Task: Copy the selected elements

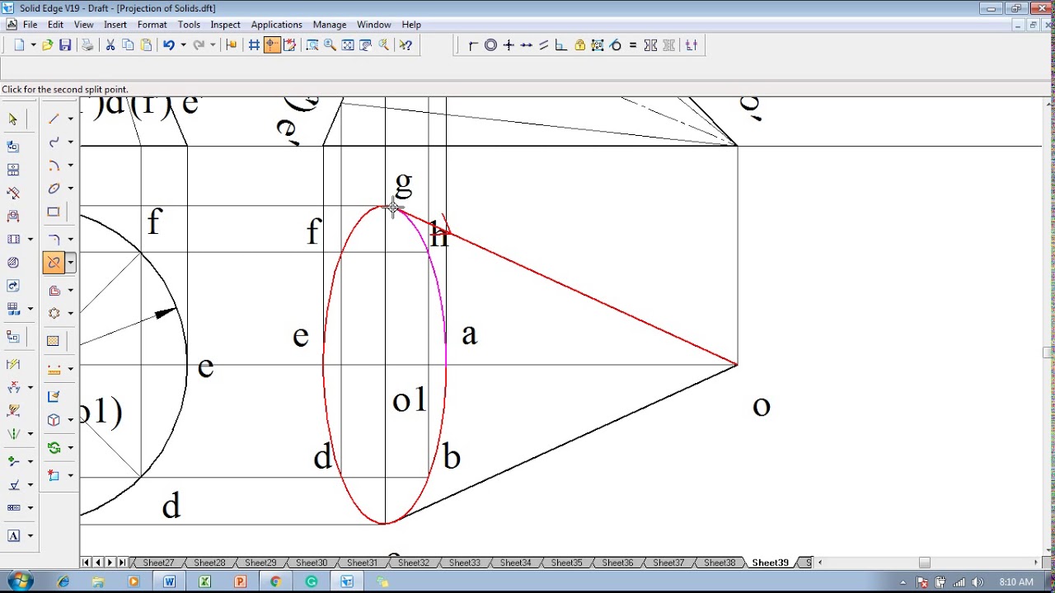Action: tap(128, 45)
